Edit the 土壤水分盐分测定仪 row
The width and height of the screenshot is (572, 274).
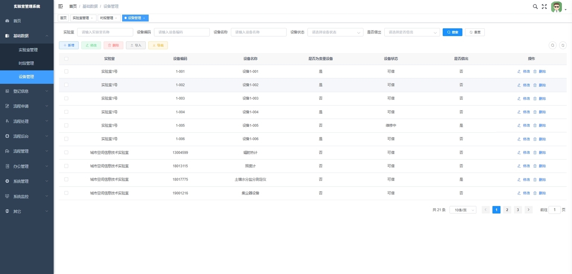click(524, 180)
